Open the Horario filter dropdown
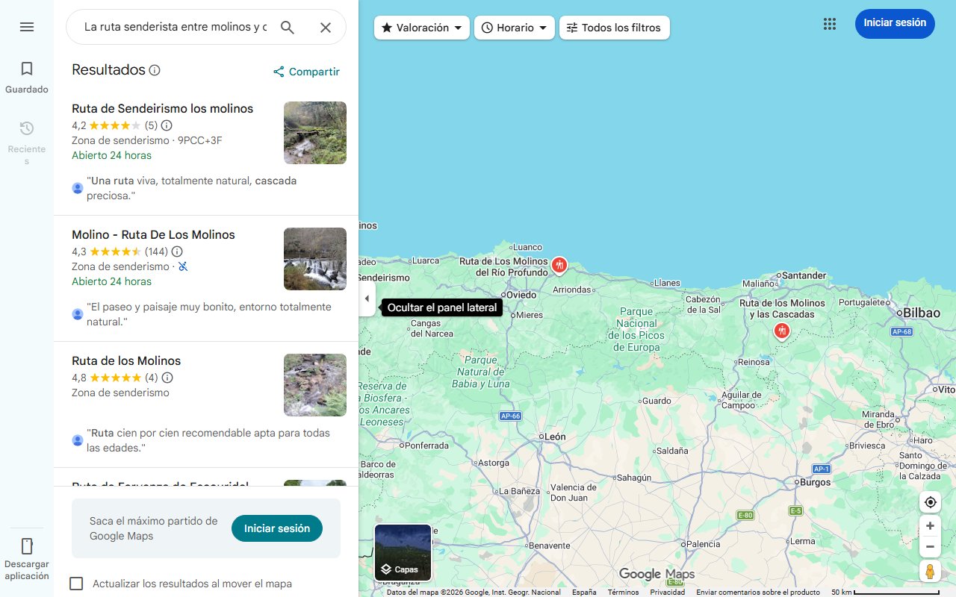The image size is (956, 597). (x=514, y=27)
